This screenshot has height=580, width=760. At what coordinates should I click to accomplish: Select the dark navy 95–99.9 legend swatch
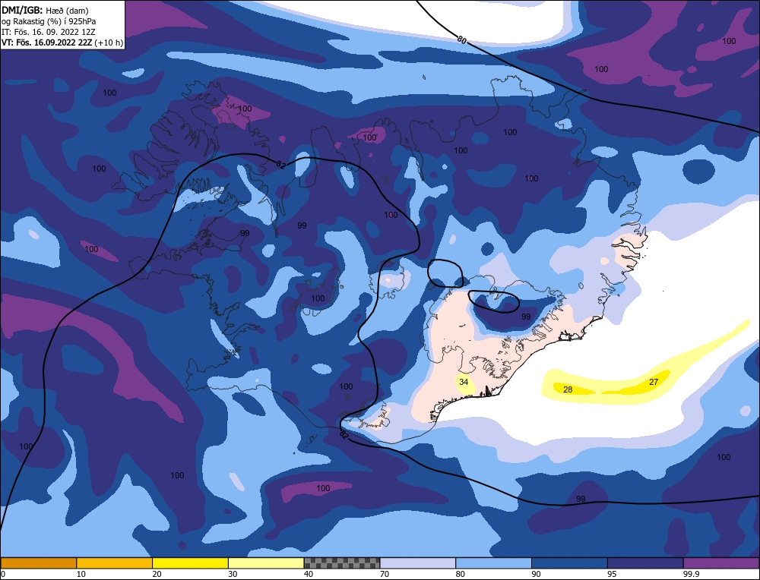(645, 563)
